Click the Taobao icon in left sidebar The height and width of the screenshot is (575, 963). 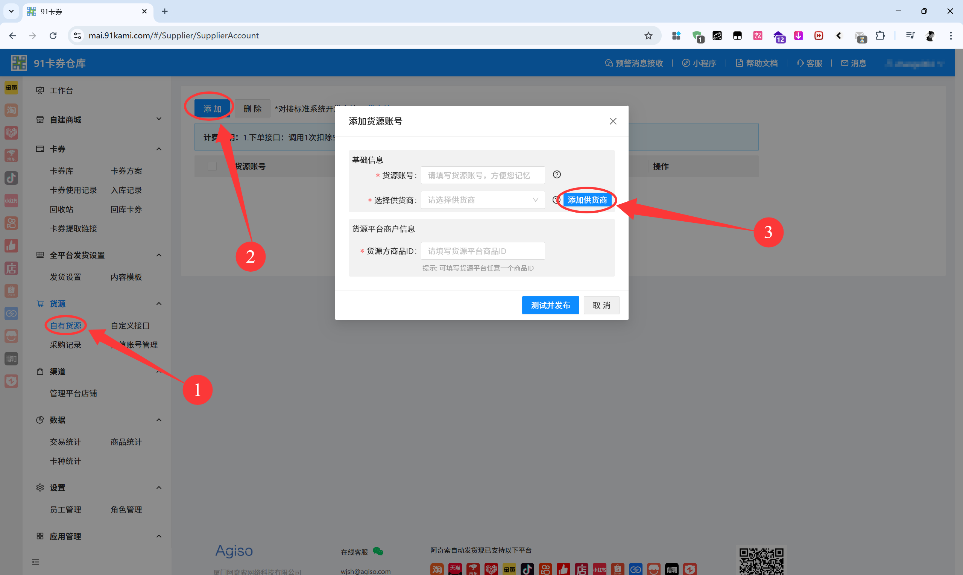[11, 110]
